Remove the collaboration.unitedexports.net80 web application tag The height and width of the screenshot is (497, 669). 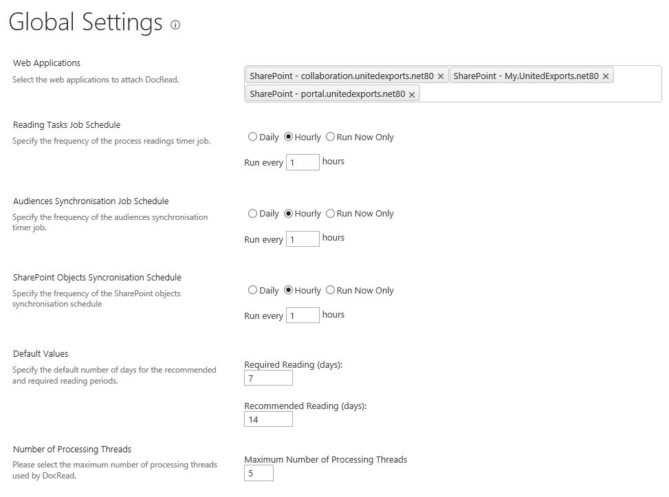(x=441, y=76)
